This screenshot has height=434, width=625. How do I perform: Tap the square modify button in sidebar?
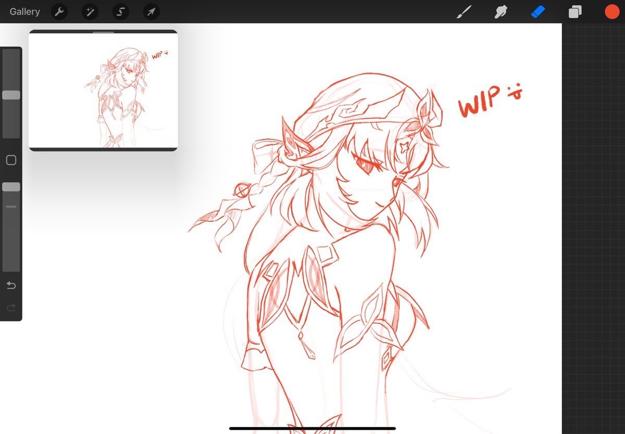11,160
